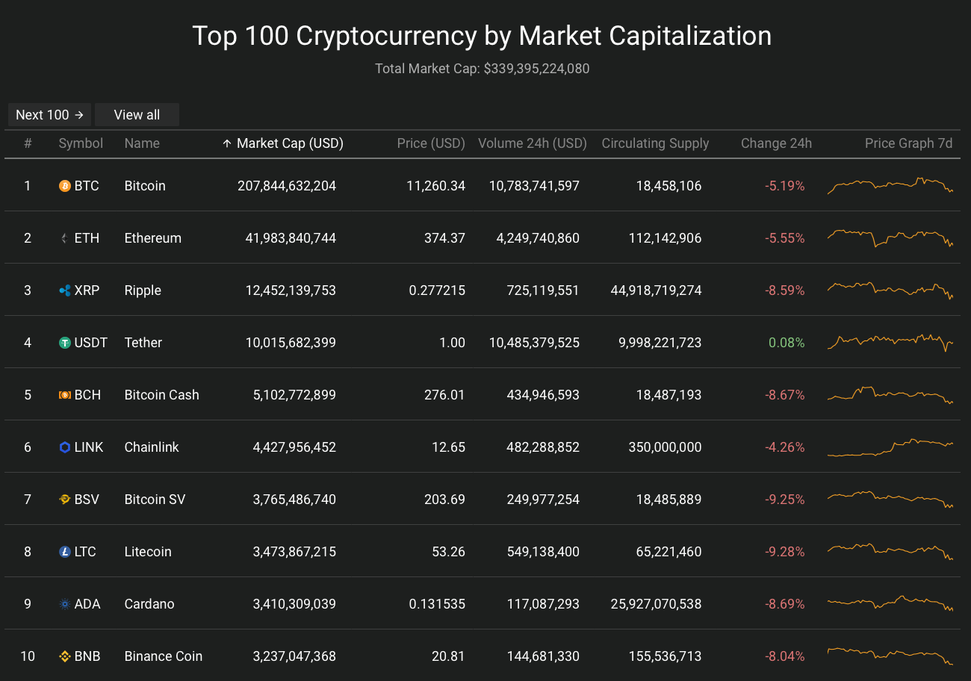Open Bitcoin 7-day price graph
The height and width of the screenshot is (681, 971).
[x=890, y=186]
